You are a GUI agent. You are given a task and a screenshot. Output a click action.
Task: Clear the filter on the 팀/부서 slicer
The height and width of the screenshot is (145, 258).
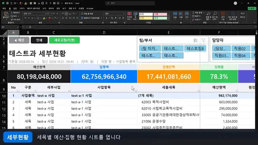click(x=204, y=40)
